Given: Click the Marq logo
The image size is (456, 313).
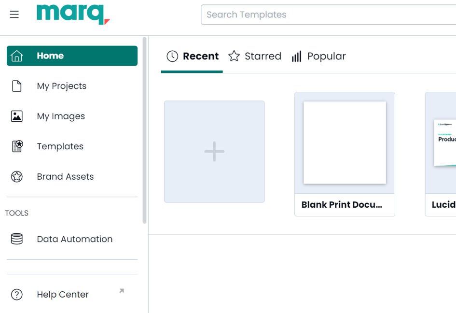Looking at the screenshot, I should tap(73, 14).
